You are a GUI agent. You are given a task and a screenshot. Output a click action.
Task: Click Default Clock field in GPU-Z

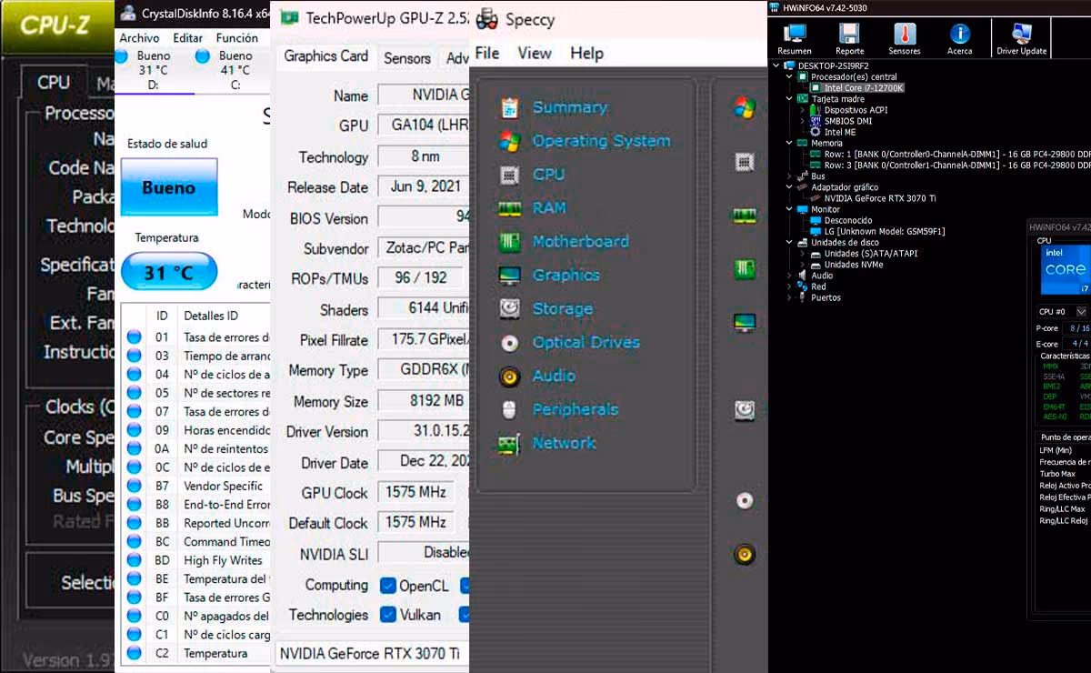(415, 523)
